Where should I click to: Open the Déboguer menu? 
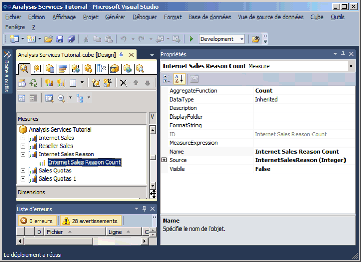(144, 17)
